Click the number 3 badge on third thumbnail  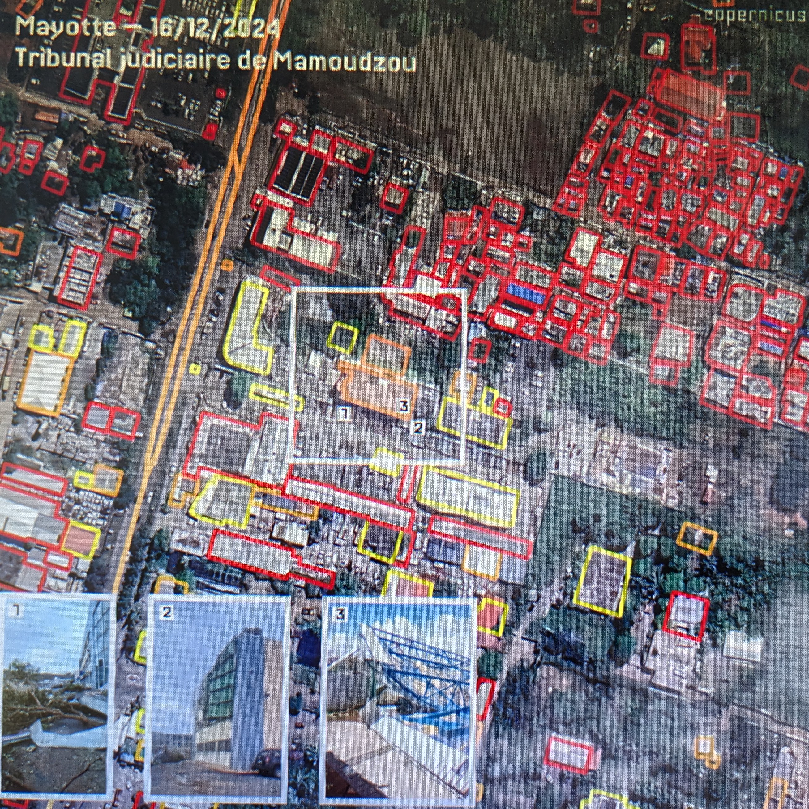coord(340,614)
